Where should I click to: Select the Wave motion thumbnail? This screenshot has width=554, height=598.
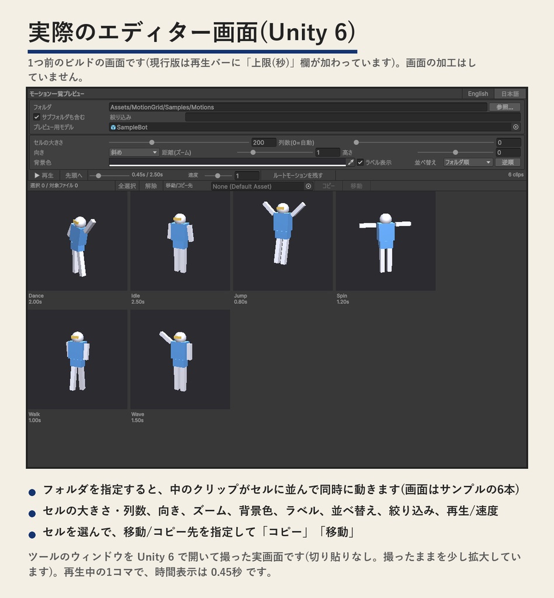180,359
